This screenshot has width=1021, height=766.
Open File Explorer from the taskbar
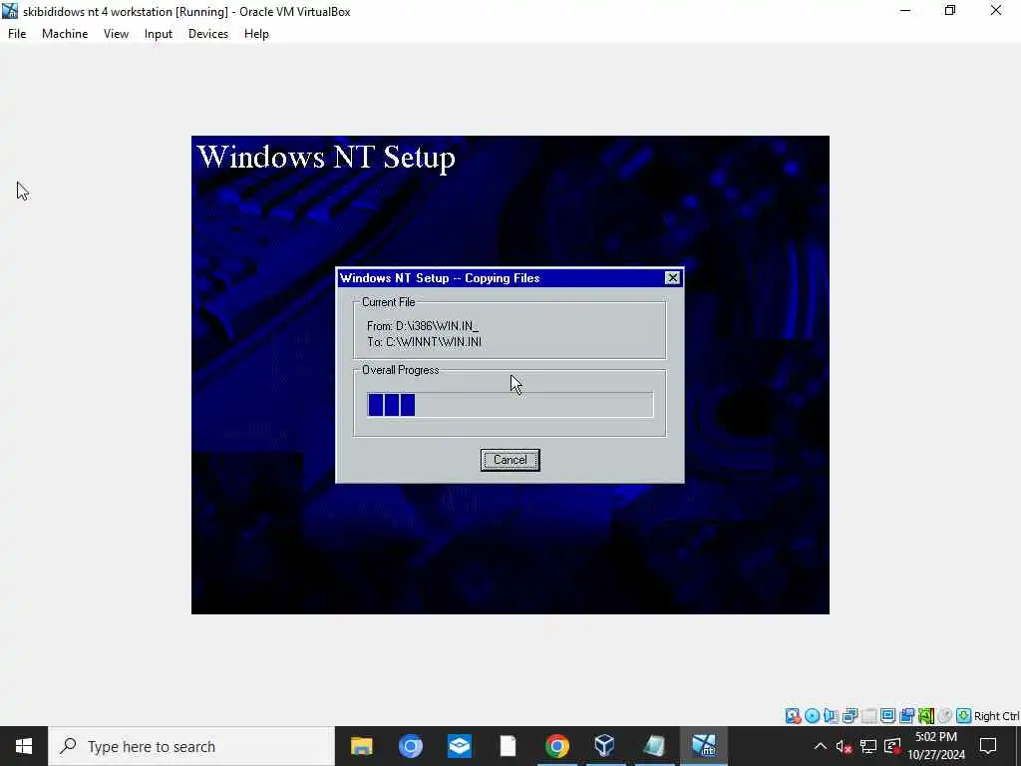coord(361,746)
